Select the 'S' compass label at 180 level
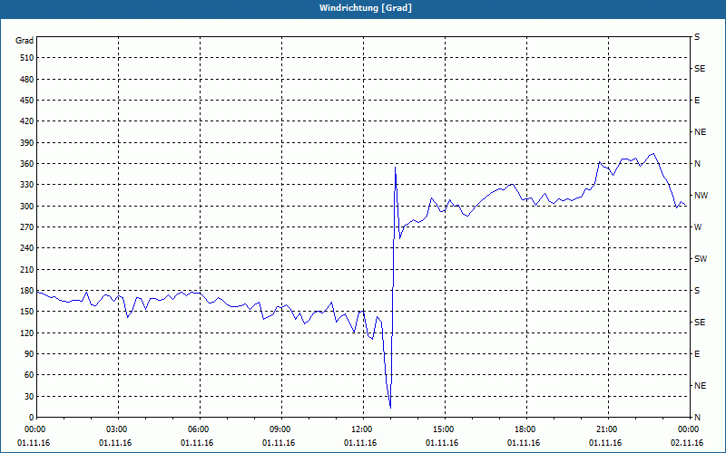The height and width of the screenshot is (453, 726). 697,291
